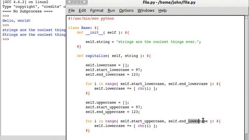
Task: Click the last '>>>' prompt in the shell
Action: (6, 39)
